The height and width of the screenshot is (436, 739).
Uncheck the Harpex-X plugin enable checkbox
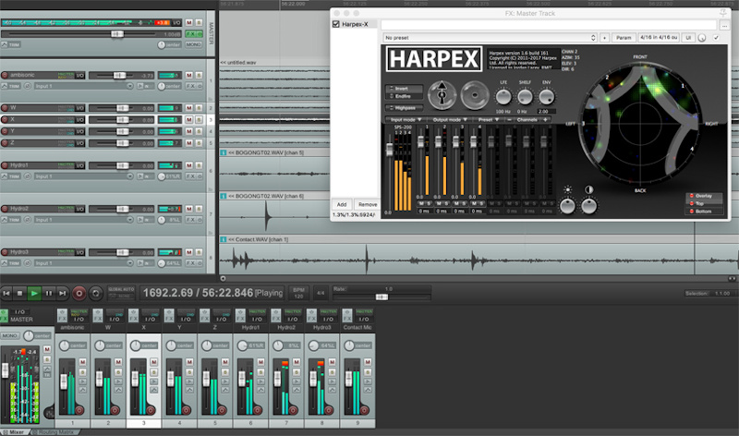click(x=336, y=24)
